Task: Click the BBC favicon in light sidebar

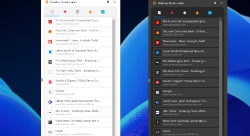Action: coord(50,112)
